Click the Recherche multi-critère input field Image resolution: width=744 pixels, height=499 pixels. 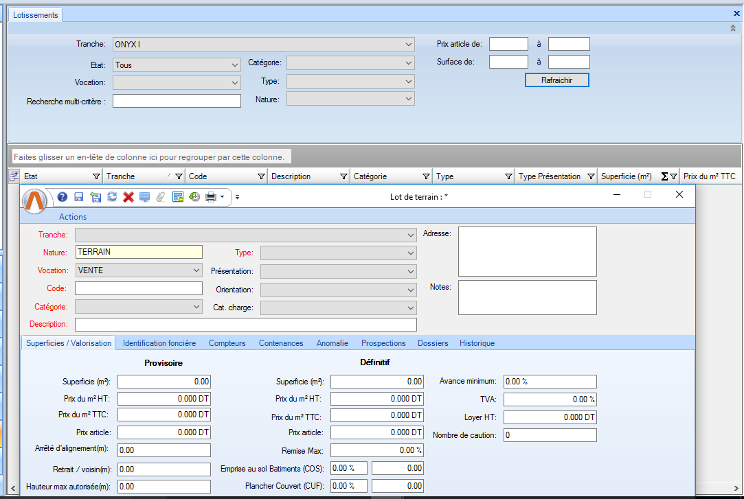pyautogui.click(x=177, y=101)
